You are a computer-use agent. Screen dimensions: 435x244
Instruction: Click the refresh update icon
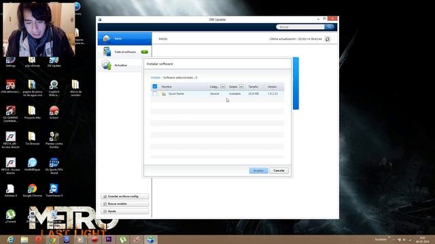click(x=328, y=39)
